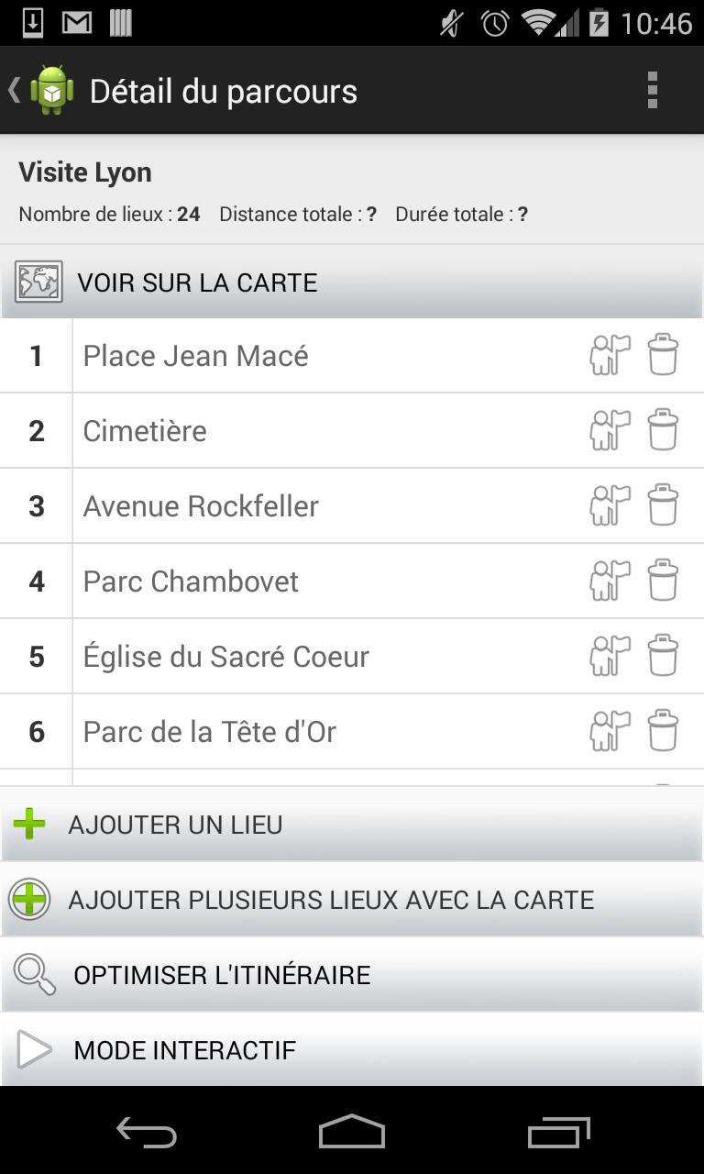Tap the Android home button
Viewport: 704px width, 1174px height.
[352, 1133]
